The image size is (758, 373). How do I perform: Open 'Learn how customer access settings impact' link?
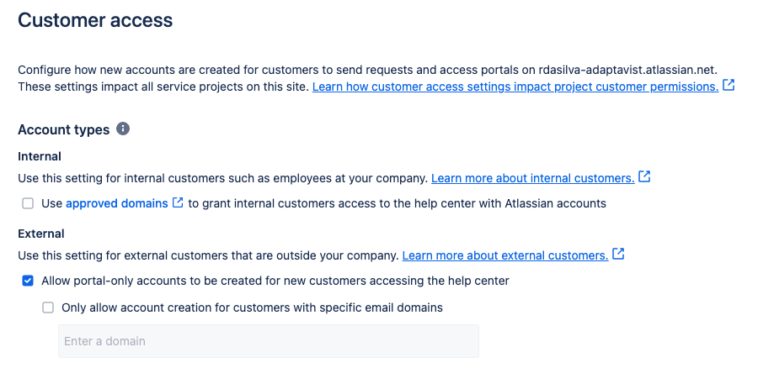[x=515, y=87]
